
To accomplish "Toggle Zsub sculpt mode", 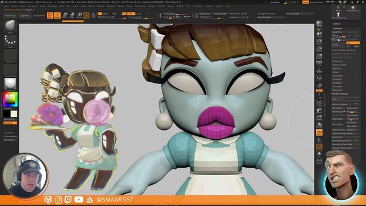I will click(138, 14).
